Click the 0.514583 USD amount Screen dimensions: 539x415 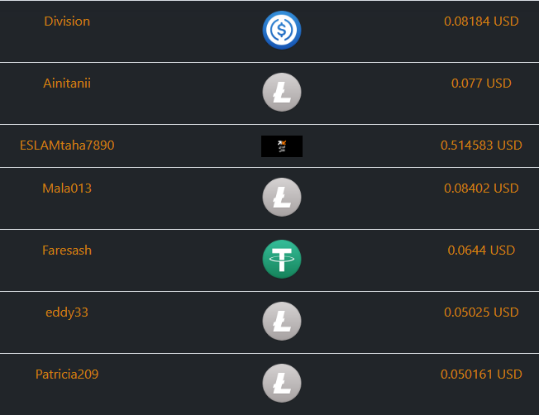(x=481, y=145)
